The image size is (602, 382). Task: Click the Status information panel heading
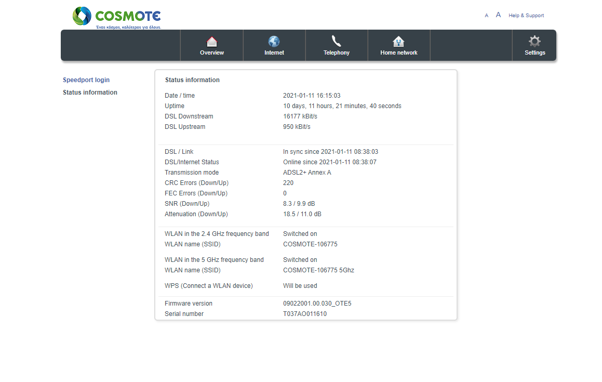pyautogui.click(x=192, y=80)
